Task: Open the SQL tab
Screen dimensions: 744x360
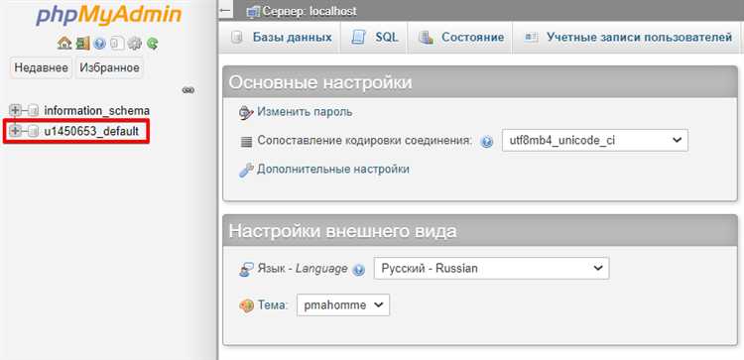Action: pos(375,37)
